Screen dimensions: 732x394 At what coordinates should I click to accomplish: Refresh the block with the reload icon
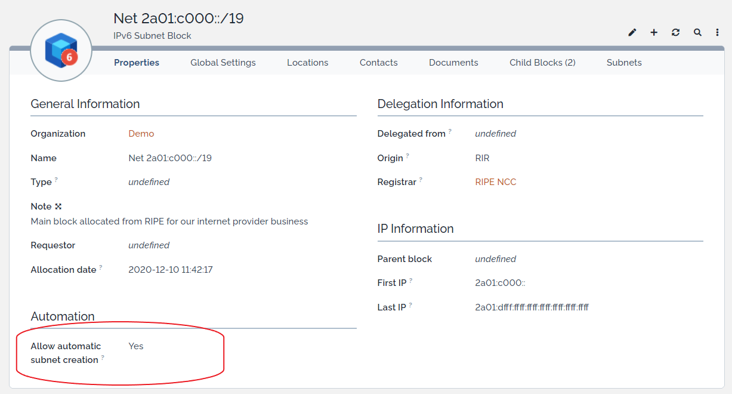[x=675, y=32]
